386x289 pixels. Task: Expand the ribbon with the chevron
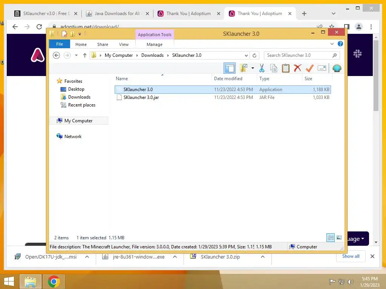pyautogui.click(x=332, y=44)
